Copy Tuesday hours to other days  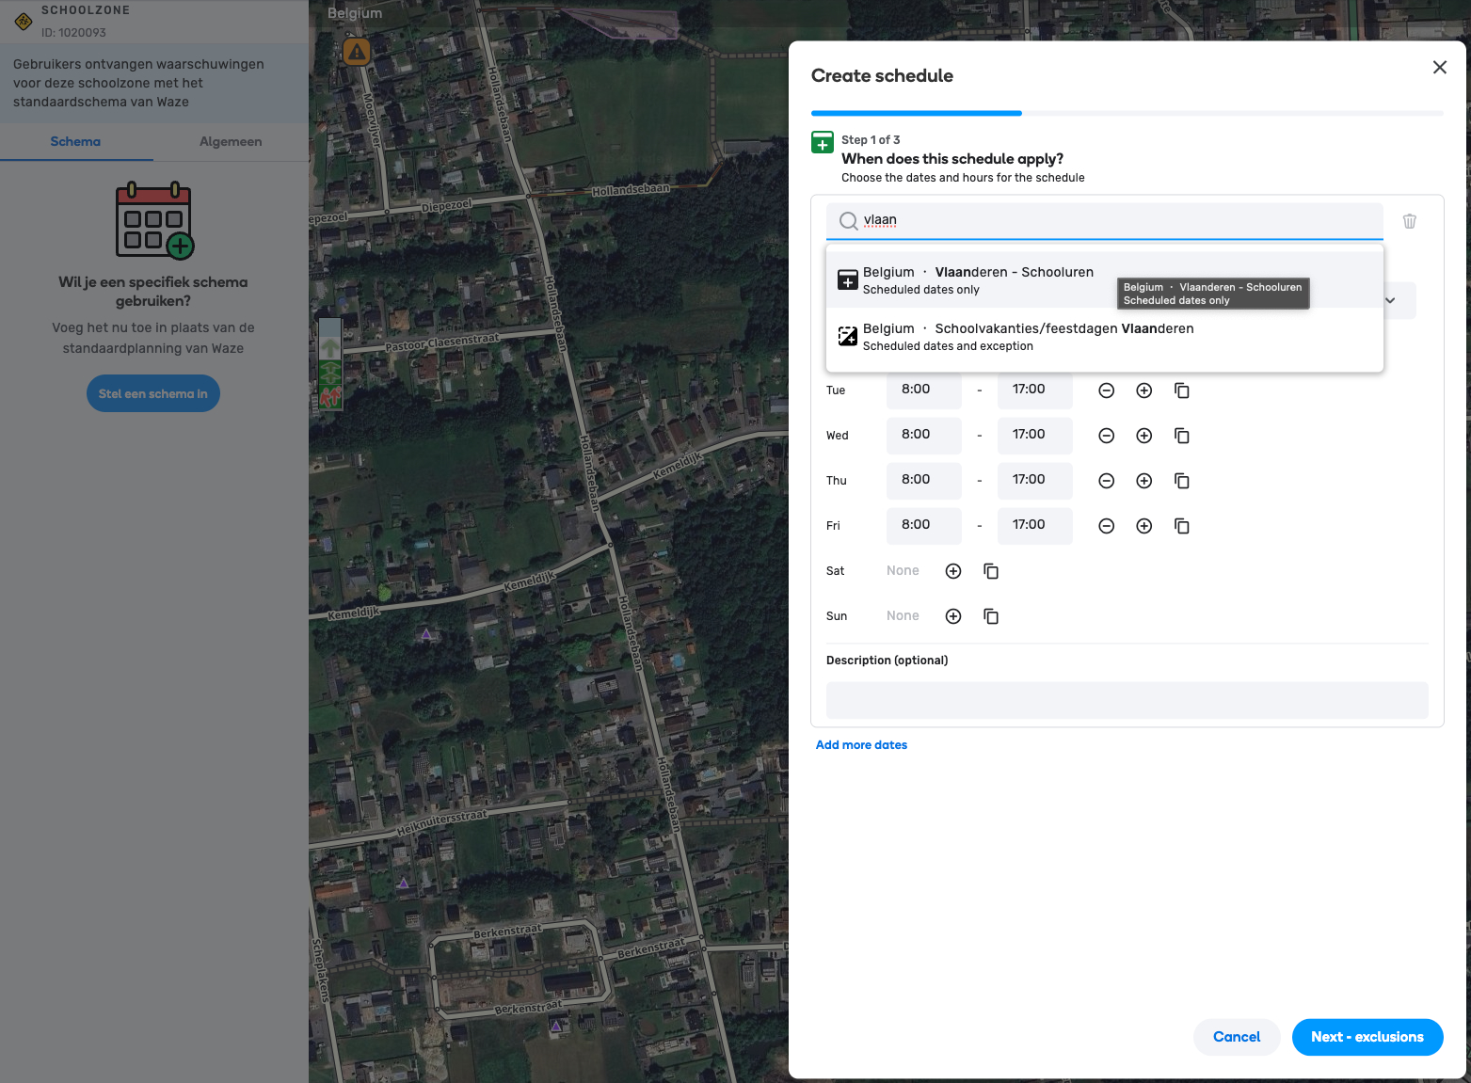click(1182, 390)
